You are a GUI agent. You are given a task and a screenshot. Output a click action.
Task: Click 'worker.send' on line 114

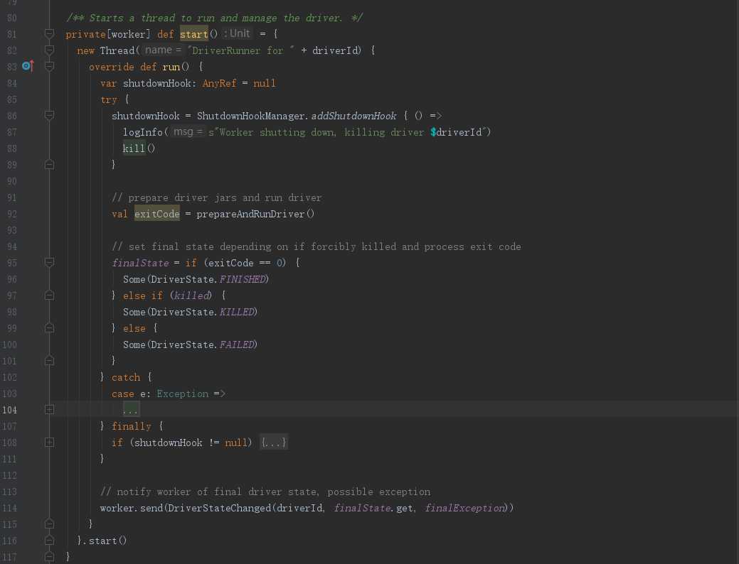pos(132,508)
